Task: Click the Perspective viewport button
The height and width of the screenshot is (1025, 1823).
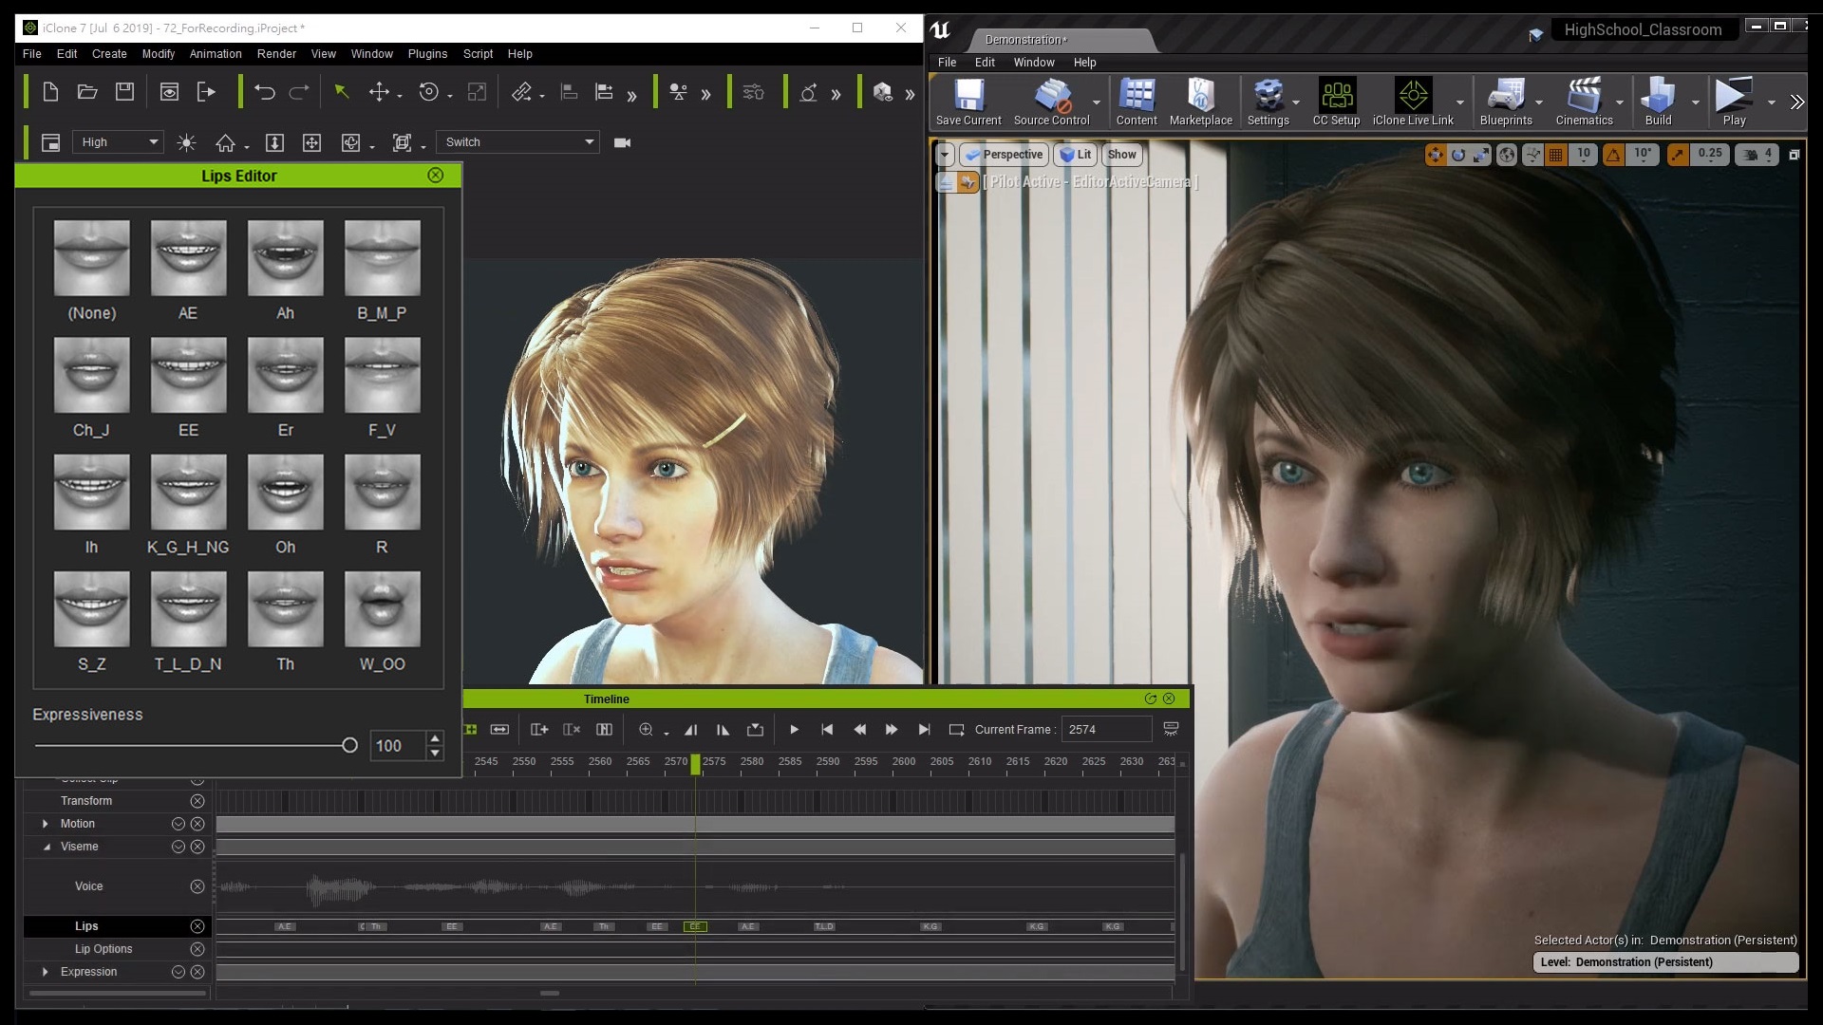Action: pyautogui.click(x=1004, y=155)
